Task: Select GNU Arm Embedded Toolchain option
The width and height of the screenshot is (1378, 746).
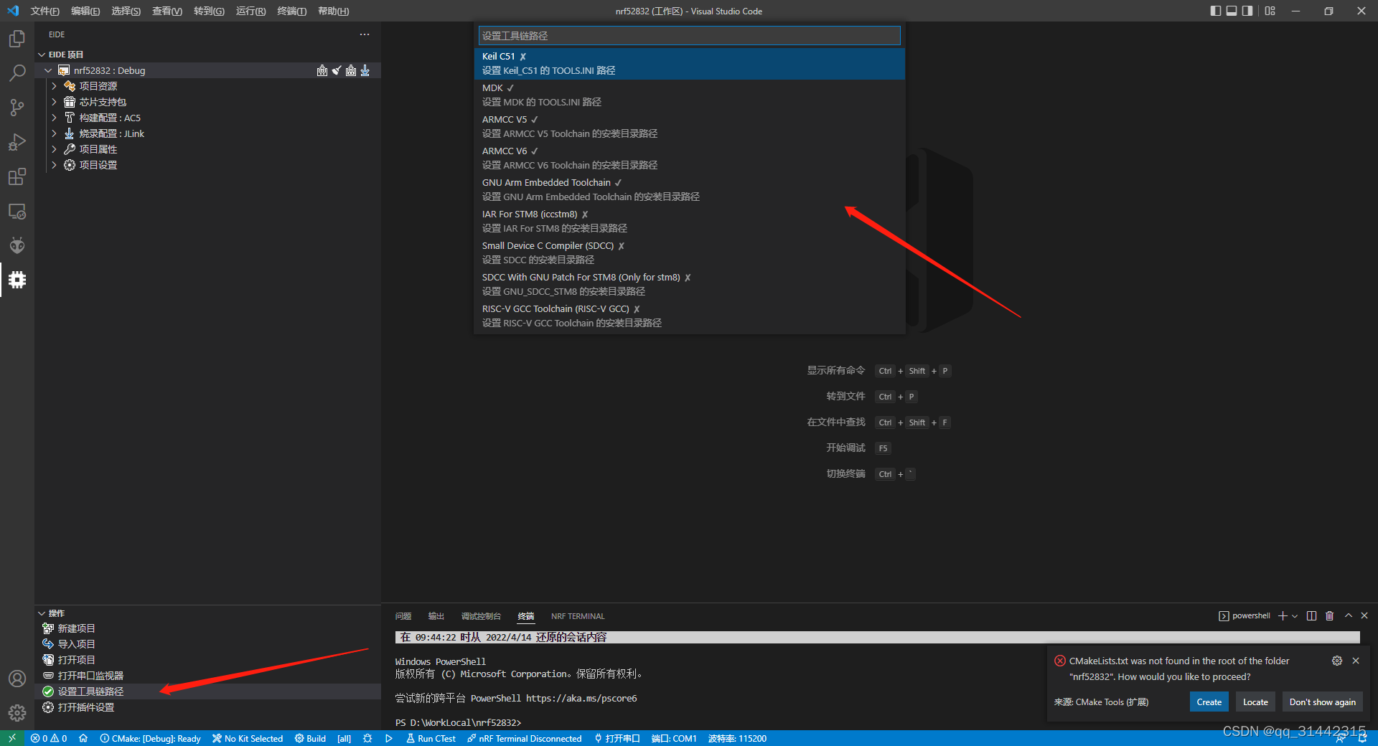Action: coord(689,189)
